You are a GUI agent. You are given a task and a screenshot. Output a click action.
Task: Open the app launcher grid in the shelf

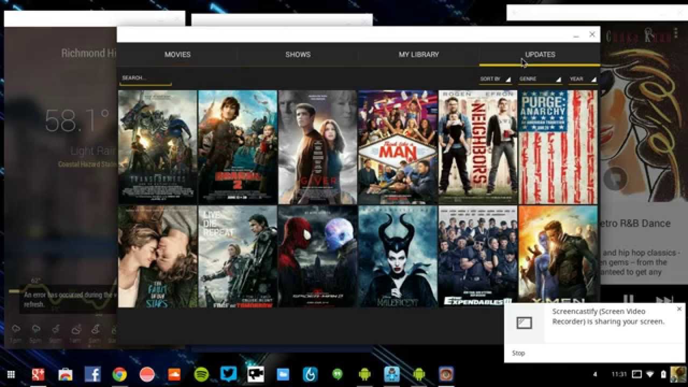(x=11, y=374)
